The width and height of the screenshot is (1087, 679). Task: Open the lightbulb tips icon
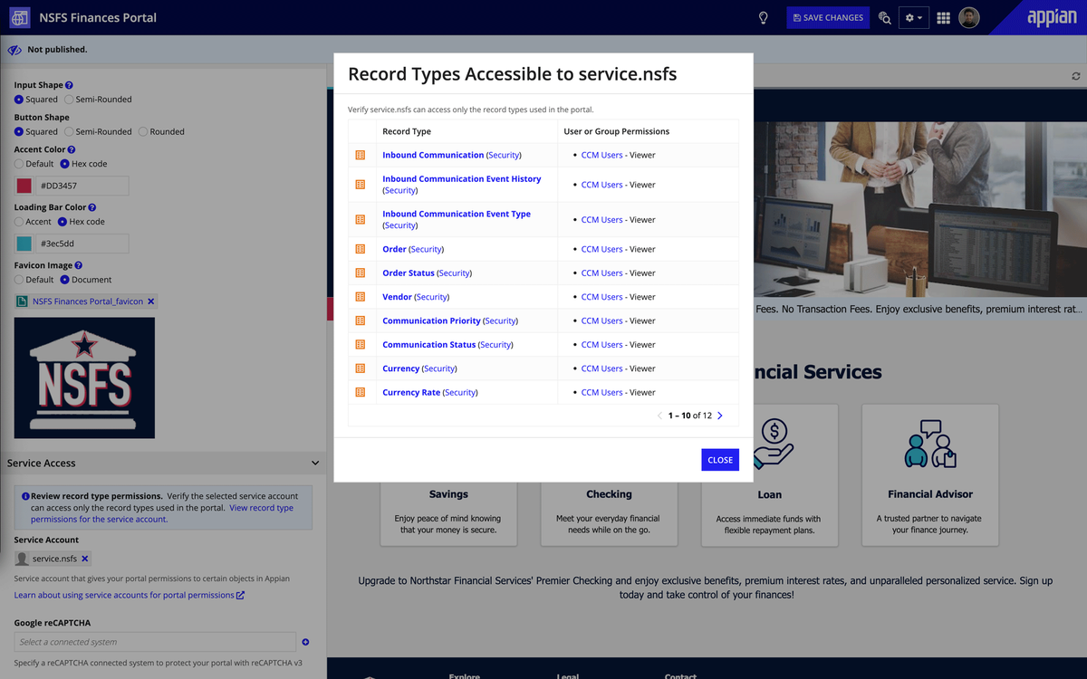click(763, 17)
